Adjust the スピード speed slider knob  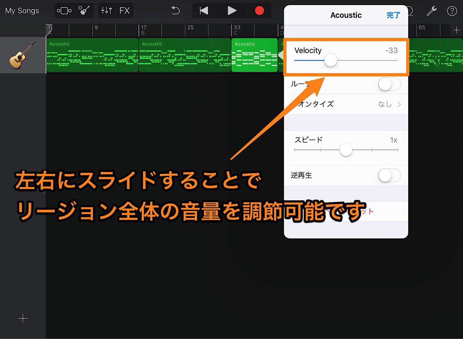tap(346, 150)
